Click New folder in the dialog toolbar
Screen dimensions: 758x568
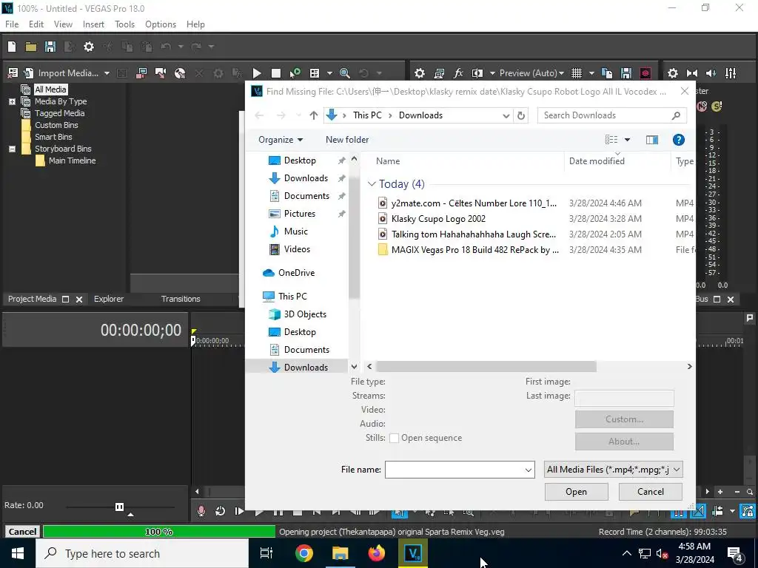click(x=347, y=140)
